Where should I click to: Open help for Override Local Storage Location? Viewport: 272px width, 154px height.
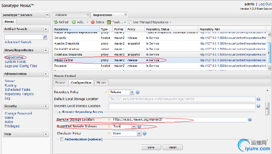click(258, 106)
